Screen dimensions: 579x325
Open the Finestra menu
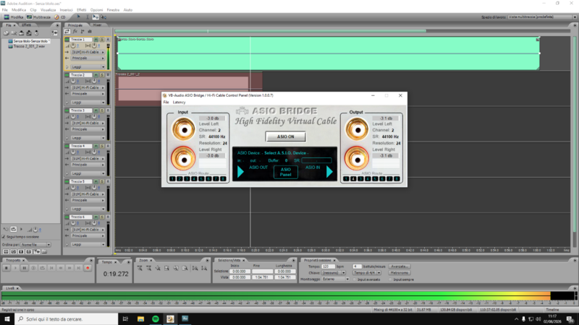click(113, 10)
